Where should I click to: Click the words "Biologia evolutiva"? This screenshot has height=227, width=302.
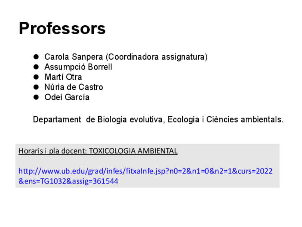point(131,120)
